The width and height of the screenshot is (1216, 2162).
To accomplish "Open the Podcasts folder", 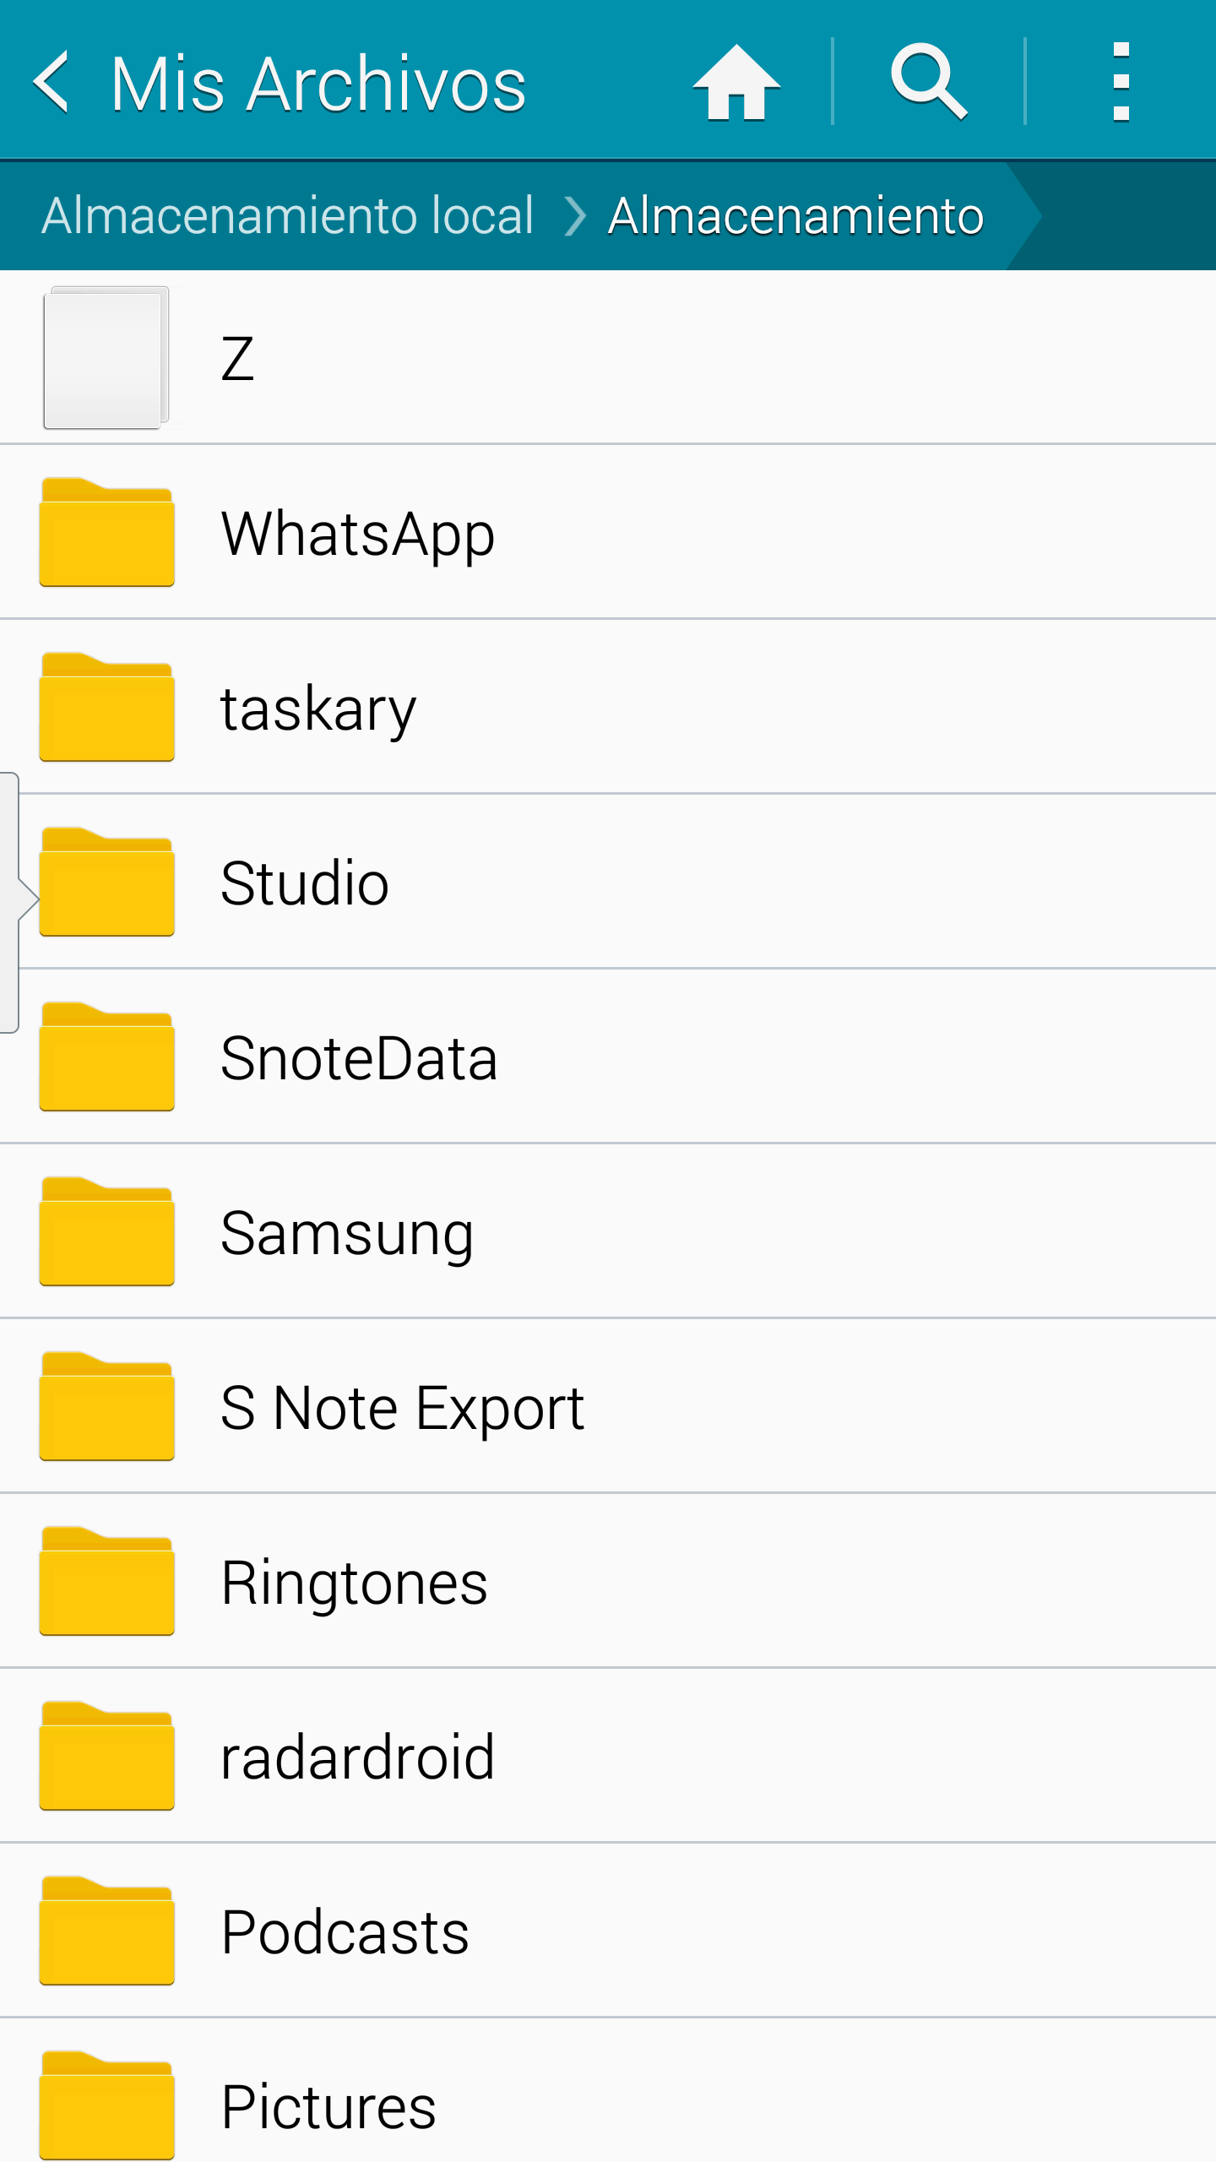I will click(345, 1932).
